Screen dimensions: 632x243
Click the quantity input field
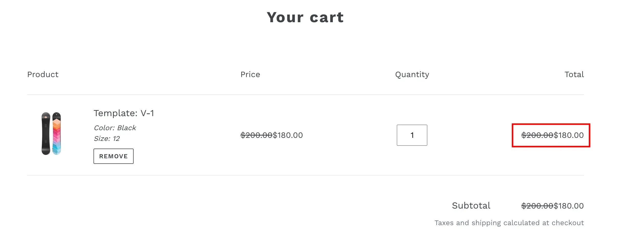[x=412, y=135]
